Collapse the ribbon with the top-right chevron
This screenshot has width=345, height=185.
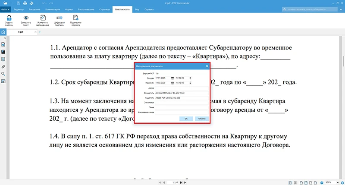coord(341,9)
